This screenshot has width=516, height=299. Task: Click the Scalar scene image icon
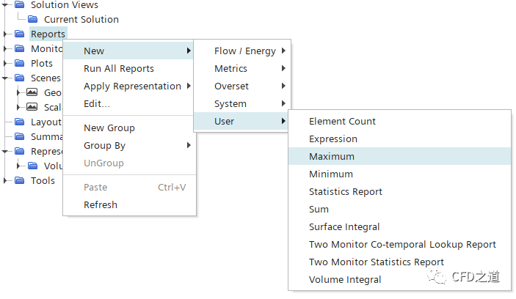pos(32,108)
